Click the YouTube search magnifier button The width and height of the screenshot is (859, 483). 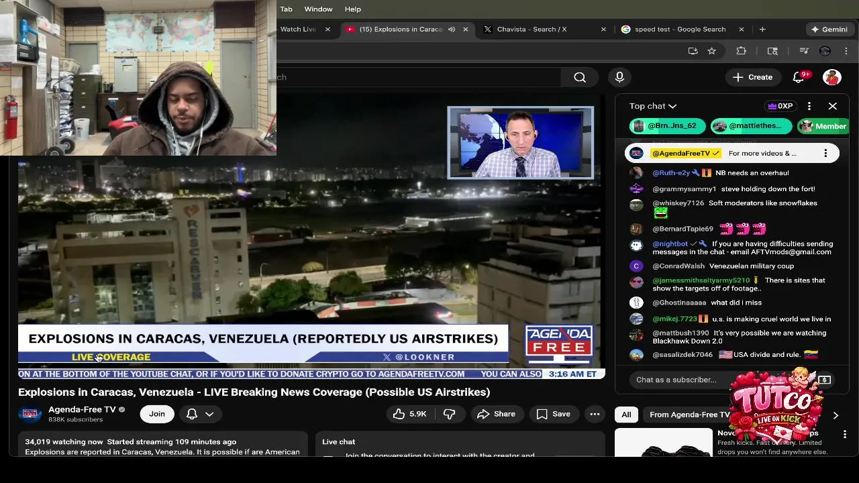pyautogui.click(x=580, y=77)
